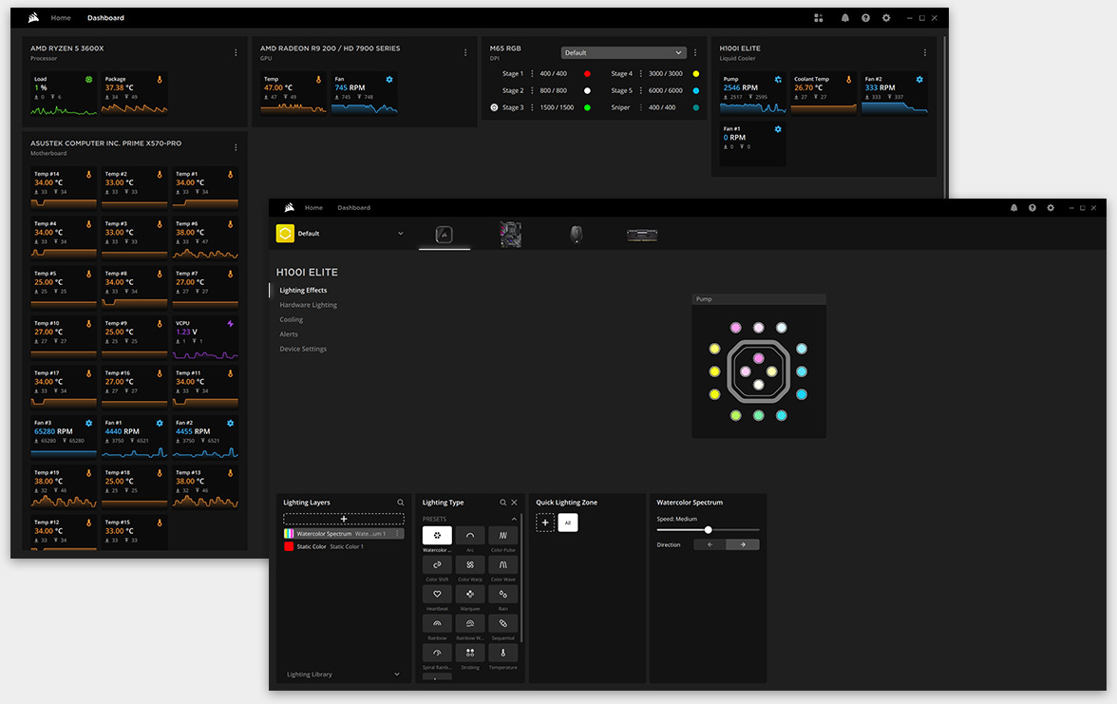
Task: Apply the Rain lighting preset
Action: point(503,594)
